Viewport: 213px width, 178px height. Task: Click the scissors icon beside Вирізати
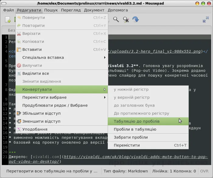coord(19,34)
